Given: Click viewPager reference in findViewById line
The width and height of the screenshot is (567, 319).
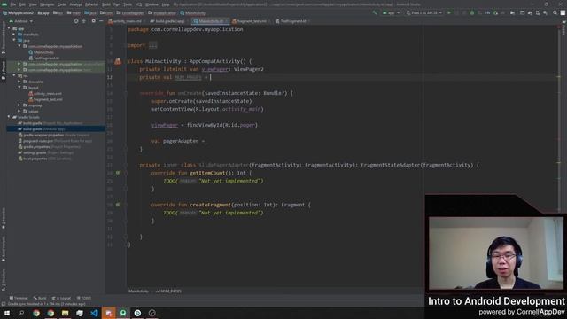Looking at the screenshot, I should tap(165, 125).
